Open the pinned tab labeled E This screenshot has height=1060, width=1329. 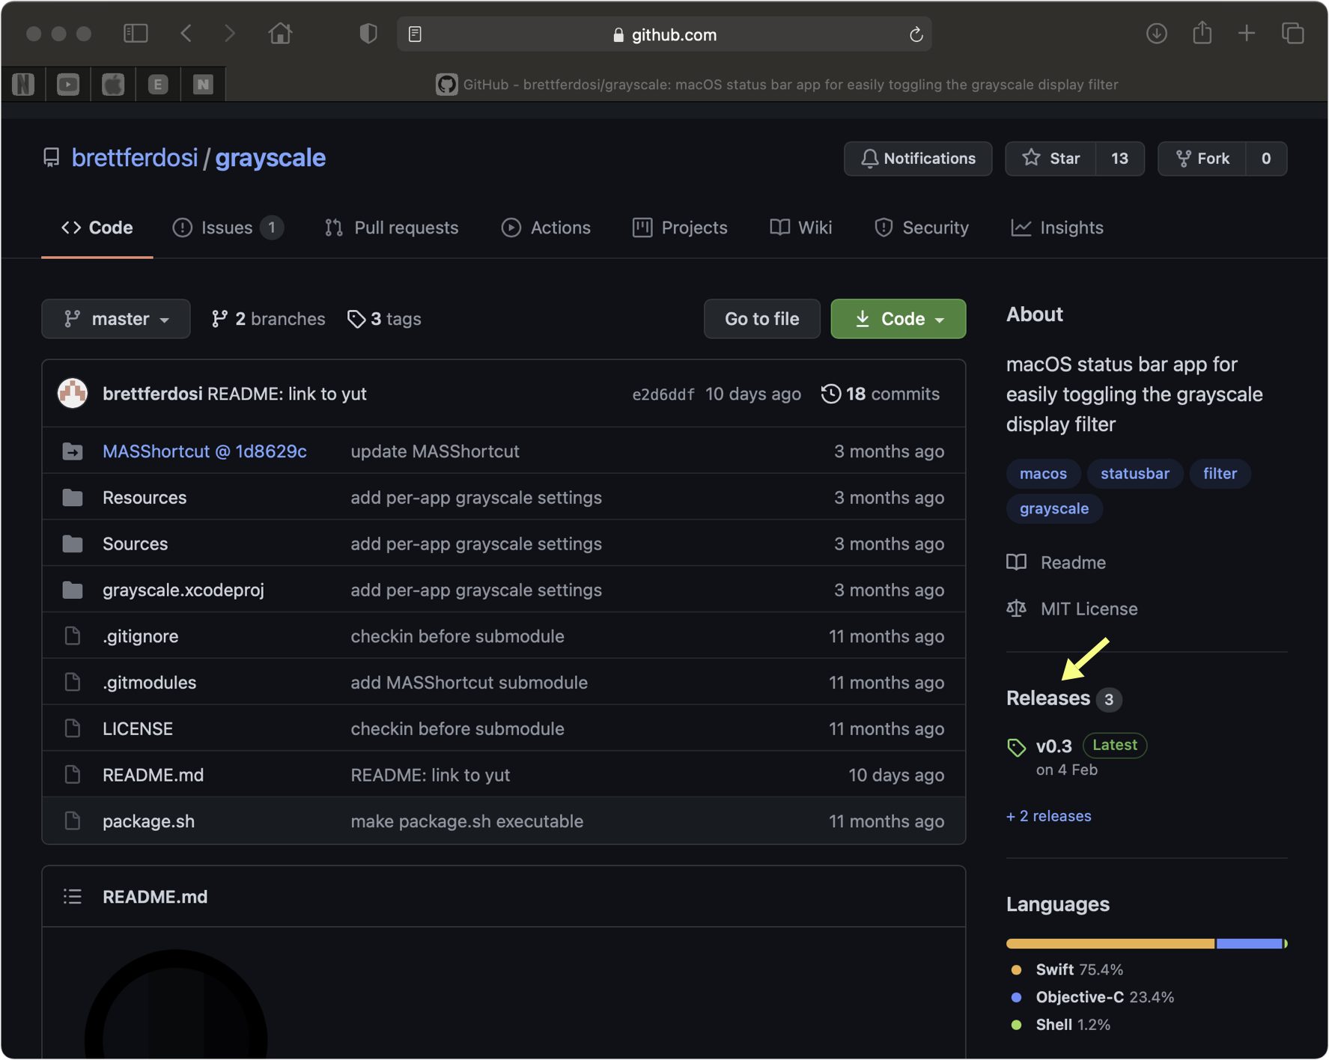click(158, 85)
